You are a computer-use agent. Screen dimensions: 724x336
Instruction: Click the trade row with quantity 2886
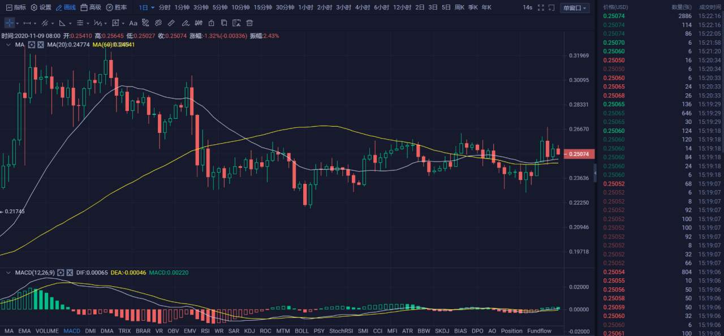click(x=662, y=16)
